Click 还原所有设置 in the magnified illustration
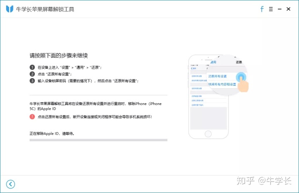The height and width of the screenshot is (193, 299). [x=217, y=76]
